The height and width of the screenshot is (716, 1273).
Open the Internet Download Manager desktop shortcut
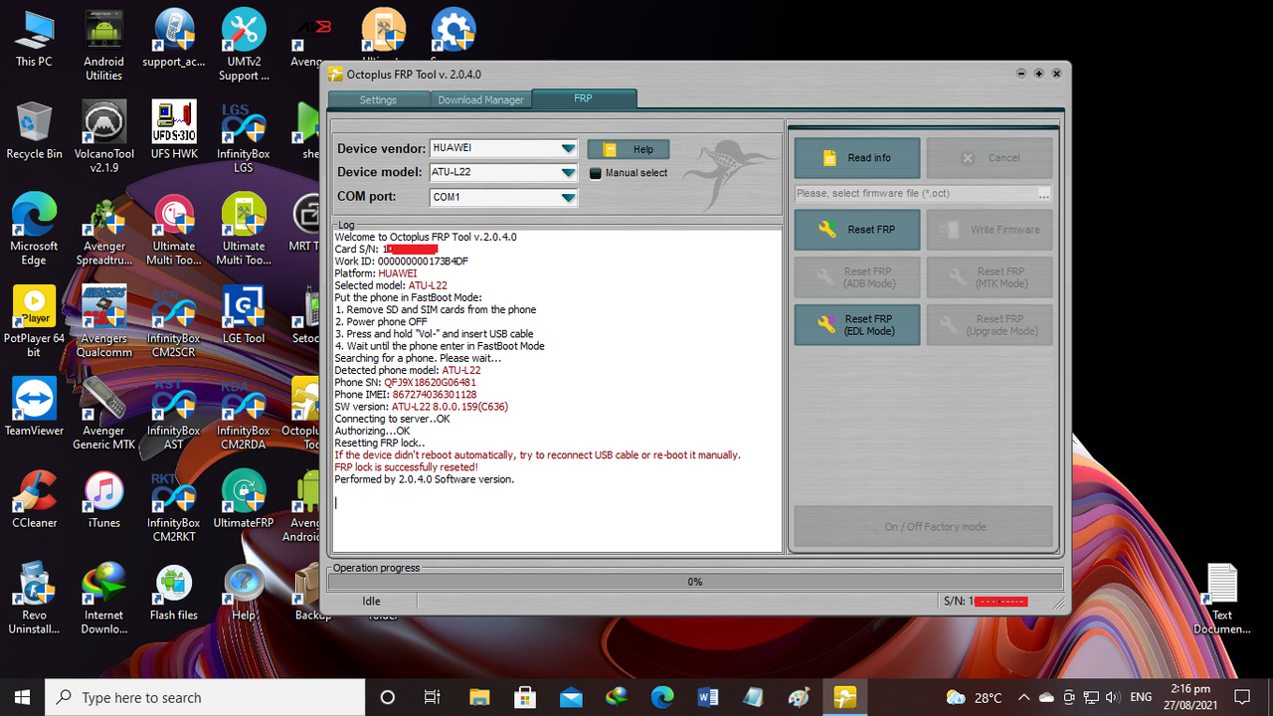103,598
